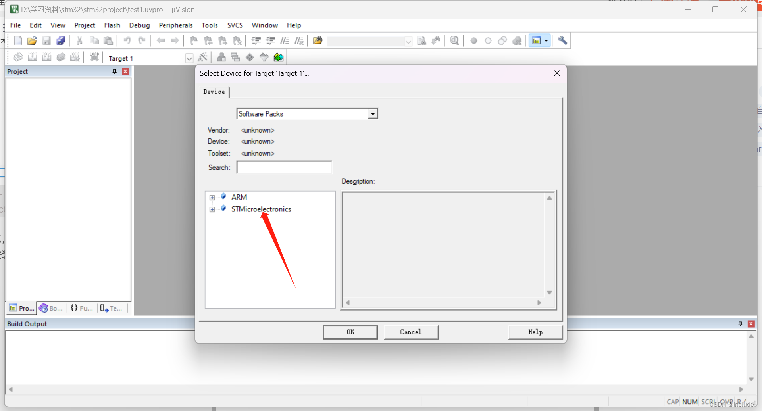Click the Comment selection icon
762x411 pixels.
(x=285, y=40)
